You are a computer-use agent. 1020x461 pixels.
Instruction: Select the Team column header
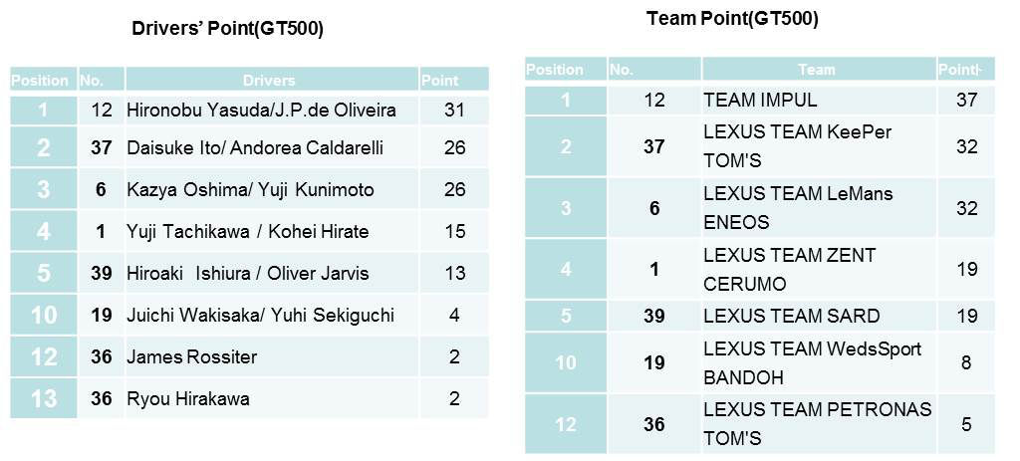[x=817, y=70]
